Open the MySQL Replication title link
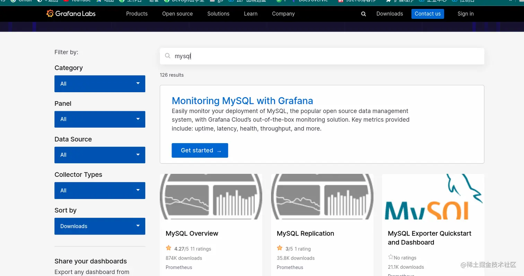The height and width of the screenshot is (276, 524). pos(305,233)
